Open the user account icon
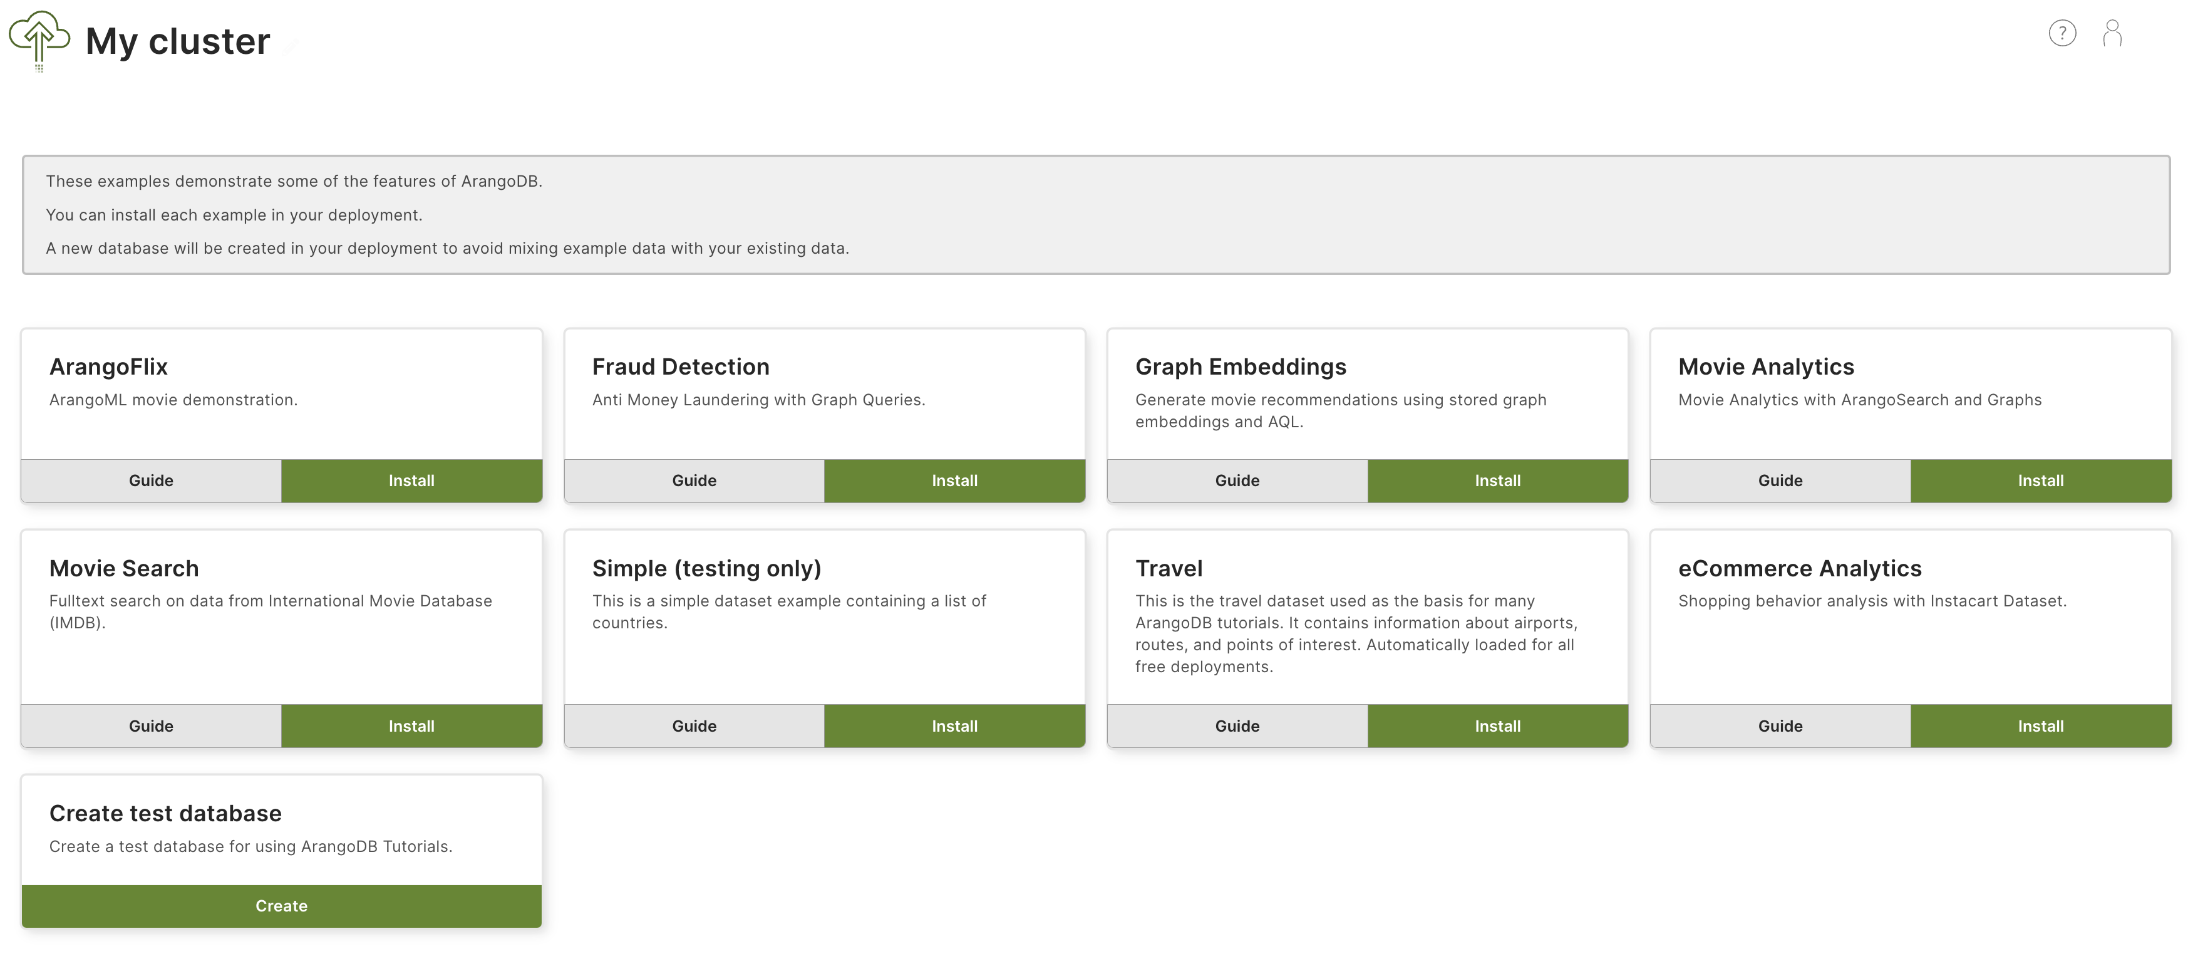 pyautogui.click(x=2112, y=33)
